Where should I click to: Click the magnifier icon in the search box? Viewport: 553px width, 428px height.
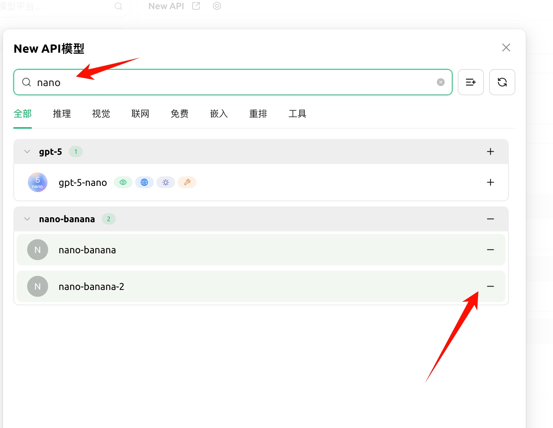click(26, 82)
